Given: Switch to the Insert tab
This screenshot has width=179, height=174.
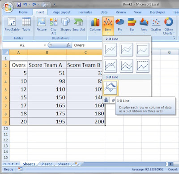Looking at the screenshot, I should [x=40, y=12].
